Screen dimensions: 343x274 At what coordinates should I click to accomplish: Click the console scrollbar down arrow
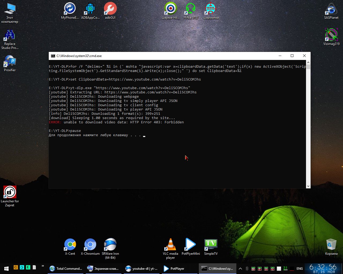(x=308, y=186)
